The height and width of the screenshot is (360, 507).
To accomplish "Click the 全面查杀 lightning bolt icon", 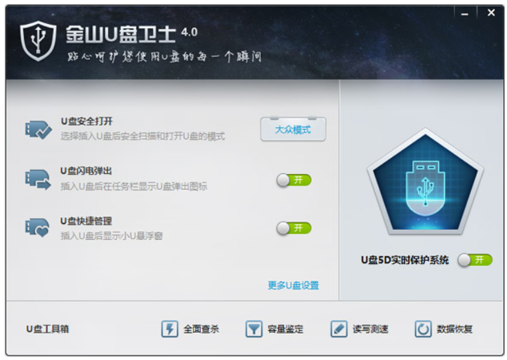I will (x=169, y=329).
